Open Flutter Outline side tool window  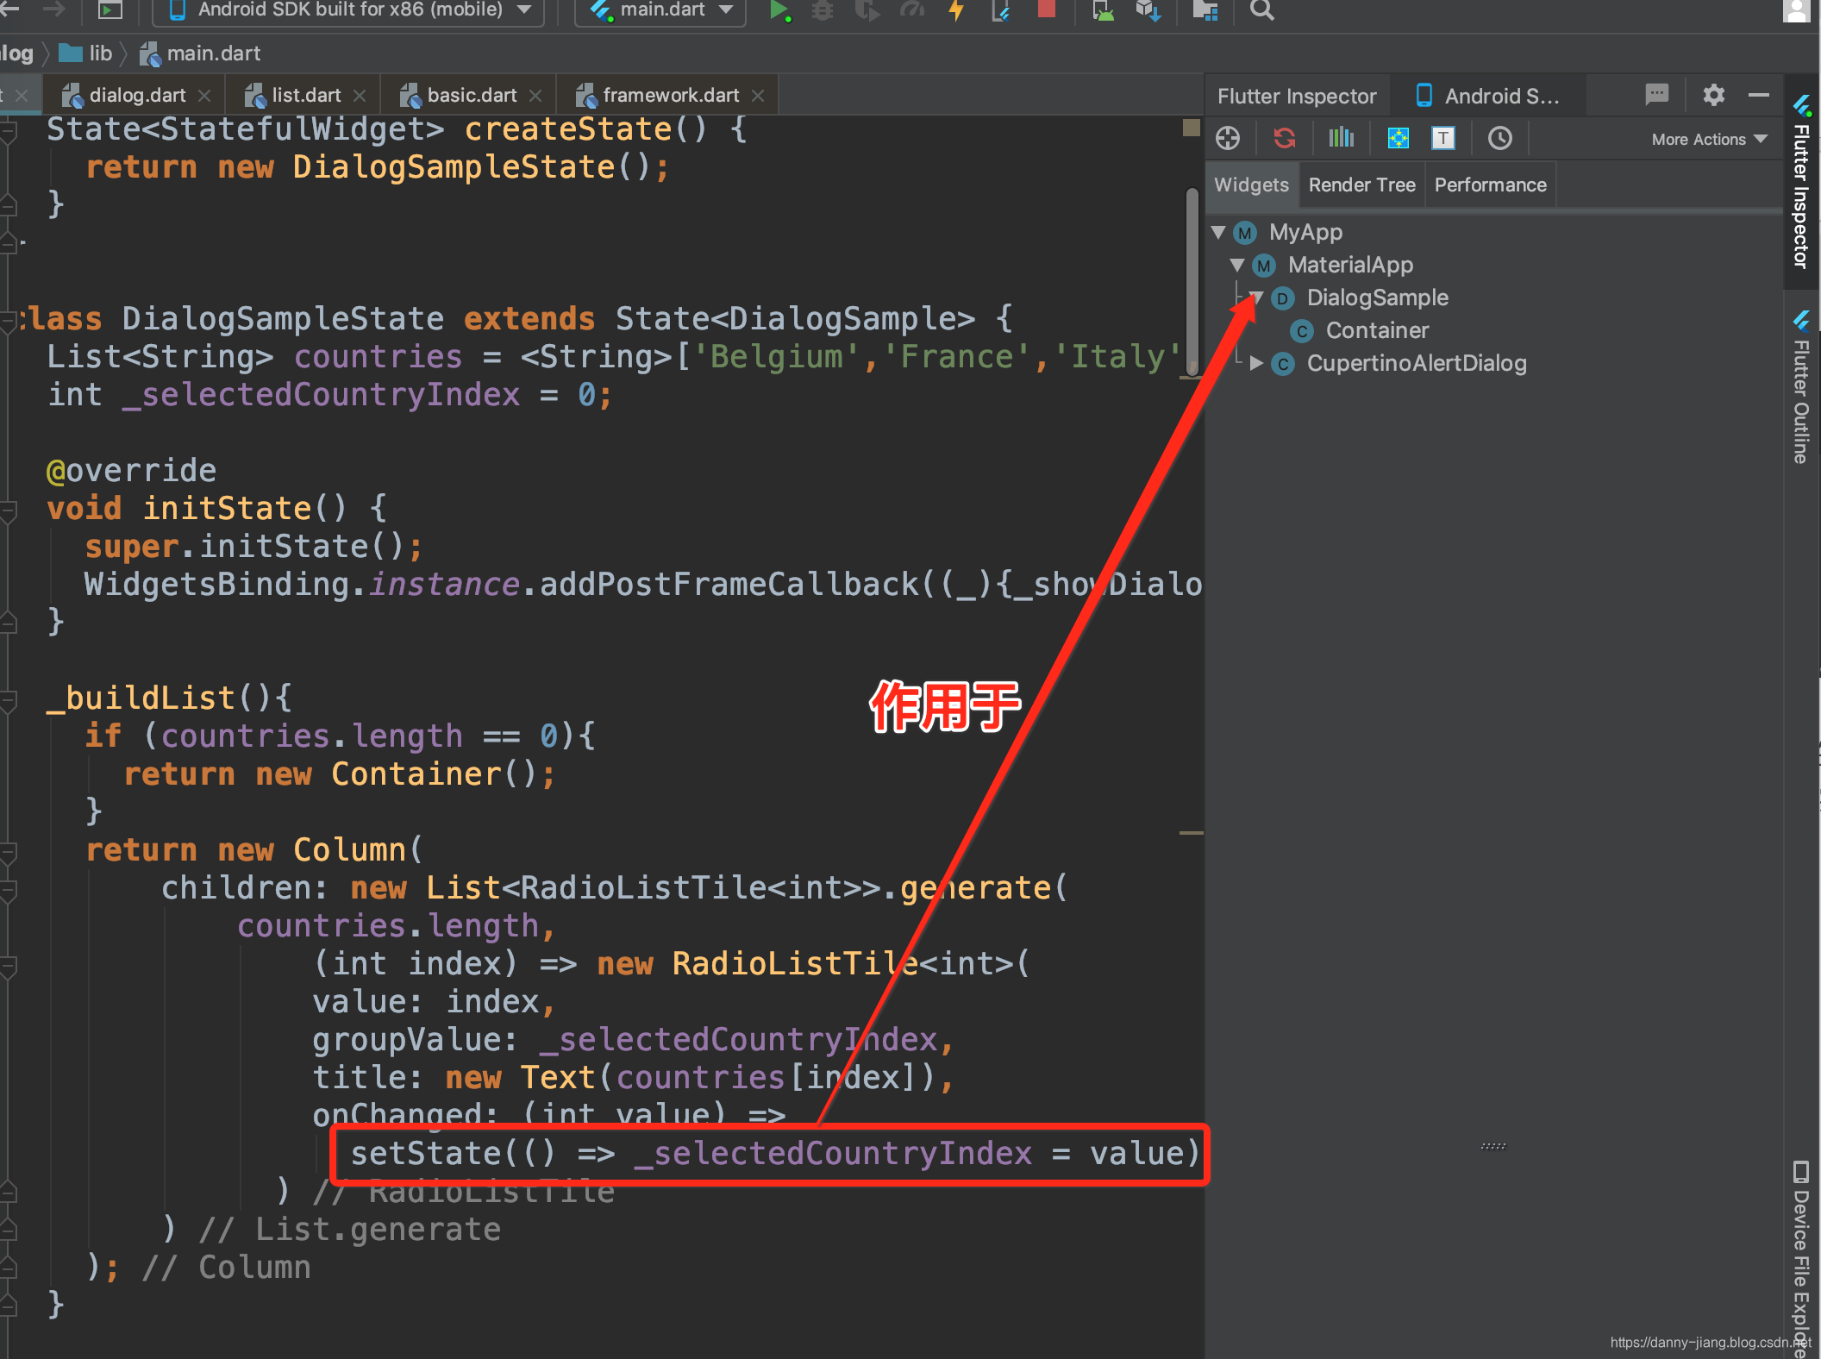pyautogui.click(x=1801, y=388)
